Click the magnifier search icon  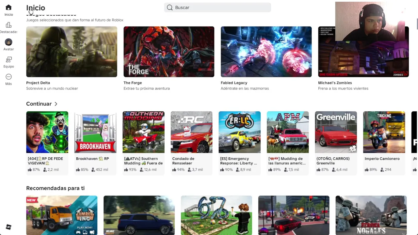(170, 8)
